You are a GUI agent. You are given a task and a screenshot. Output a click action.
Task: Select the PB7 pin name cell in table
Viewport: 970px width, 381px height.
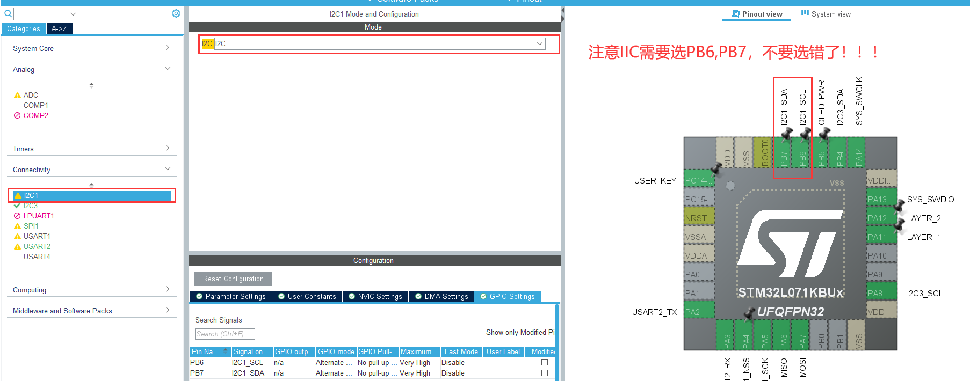211,373
